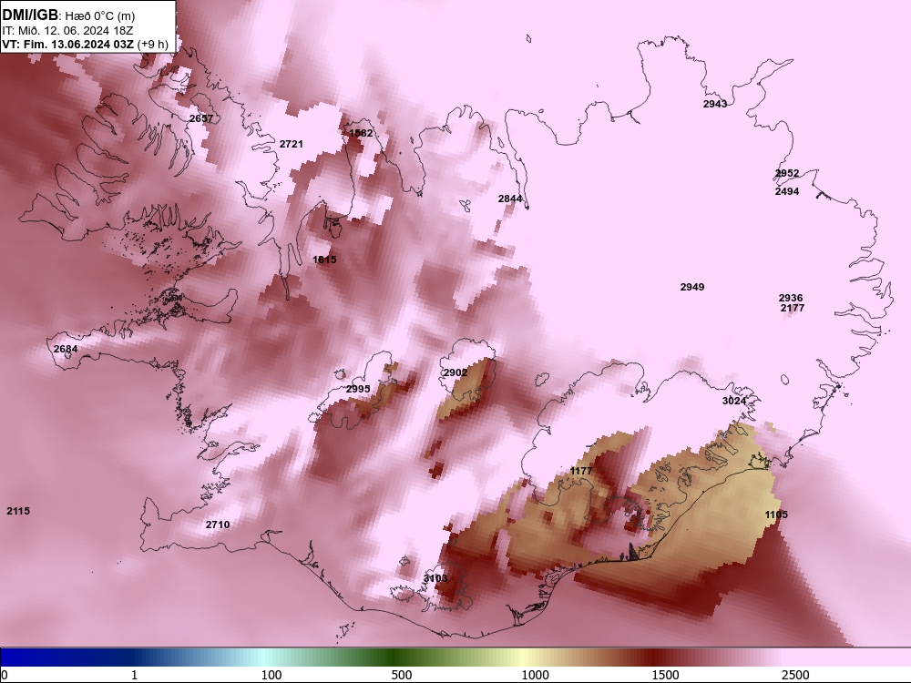Pick the dark red section of the color scale

[653, 658]
